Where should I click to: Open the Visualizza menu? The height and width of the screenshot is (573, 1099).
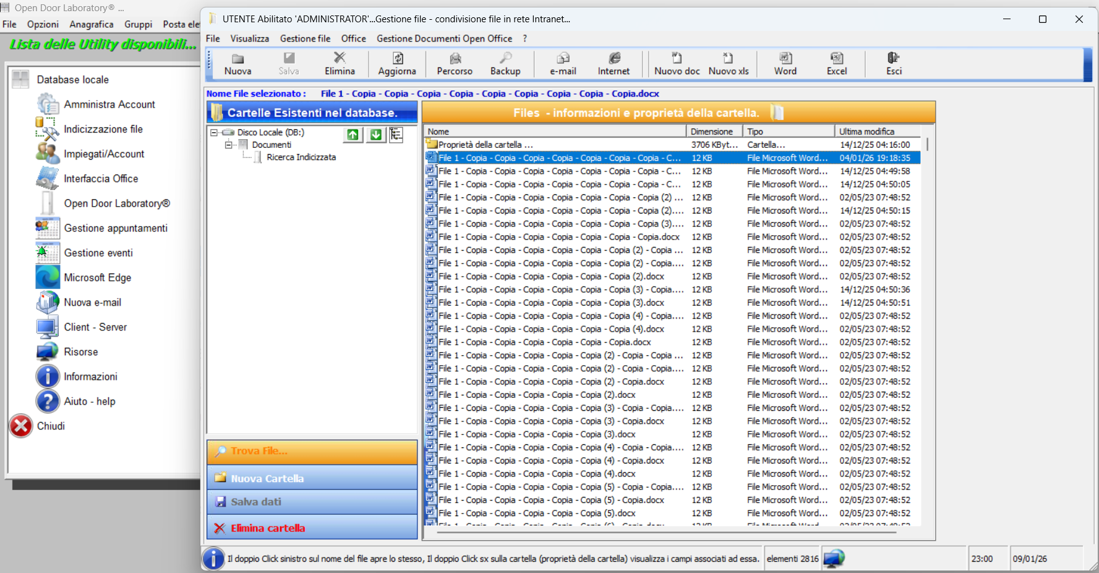point(249,38)
